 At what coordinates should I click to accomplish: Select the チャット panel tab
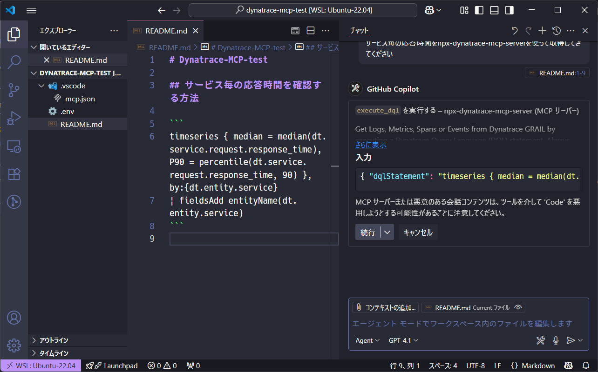[359, 31]
